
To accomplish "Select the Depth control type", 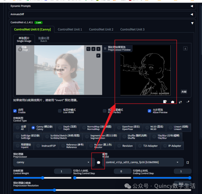I will [x=68, y=128].
